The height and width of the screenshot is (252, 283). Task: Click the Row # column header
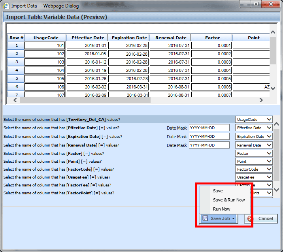tap(16, 38)
